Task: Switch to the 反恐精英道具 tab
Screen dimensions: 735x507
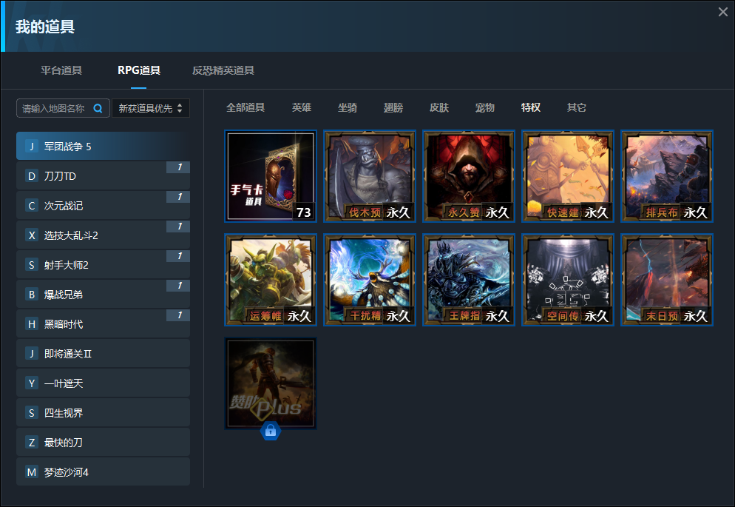Action: tap(223, 70)
